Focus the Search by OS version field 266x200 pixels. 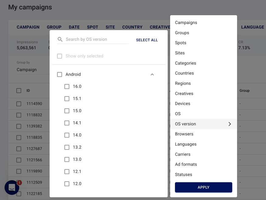tap(97, 40)
